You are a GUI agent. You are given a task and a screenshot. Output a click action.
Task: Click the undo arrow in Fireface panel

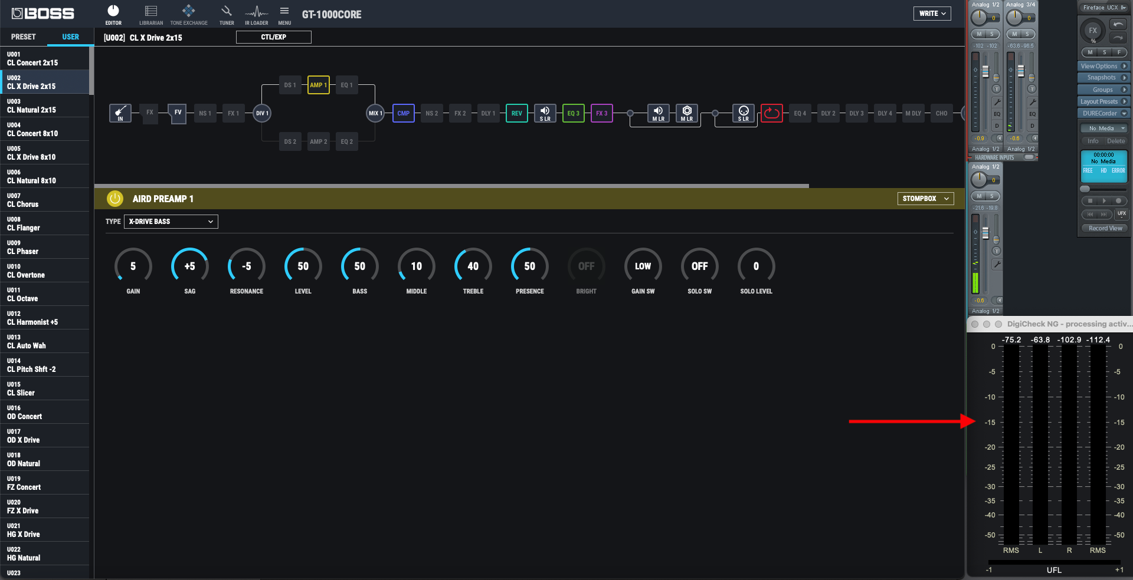tap(1118, 24)
